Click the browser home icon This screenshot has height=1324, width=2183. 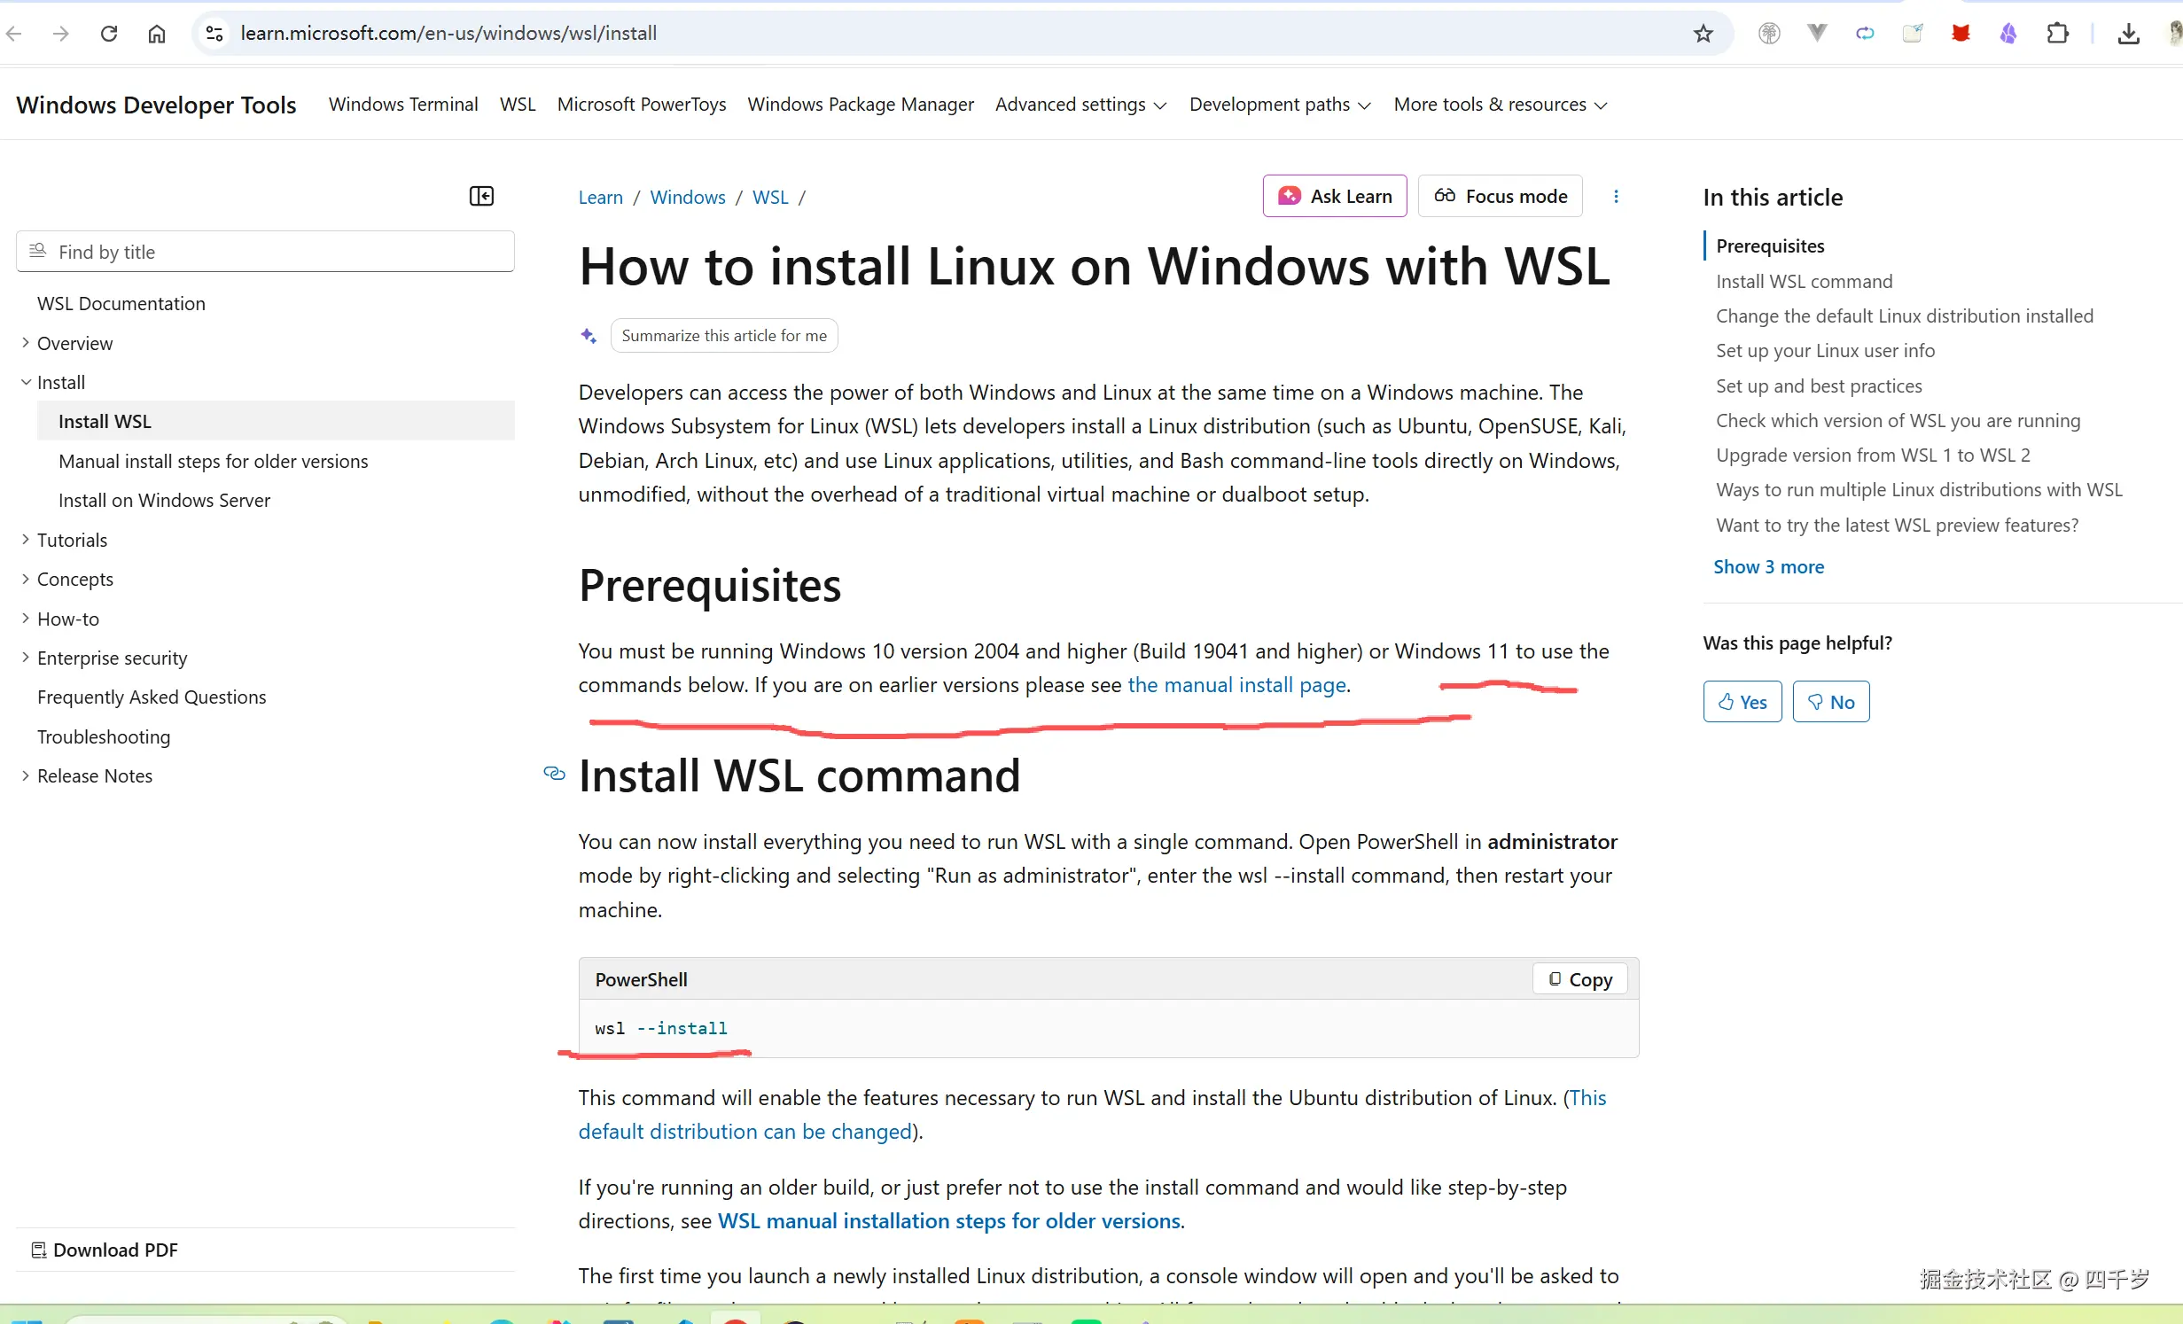click(x=157, y=34)
